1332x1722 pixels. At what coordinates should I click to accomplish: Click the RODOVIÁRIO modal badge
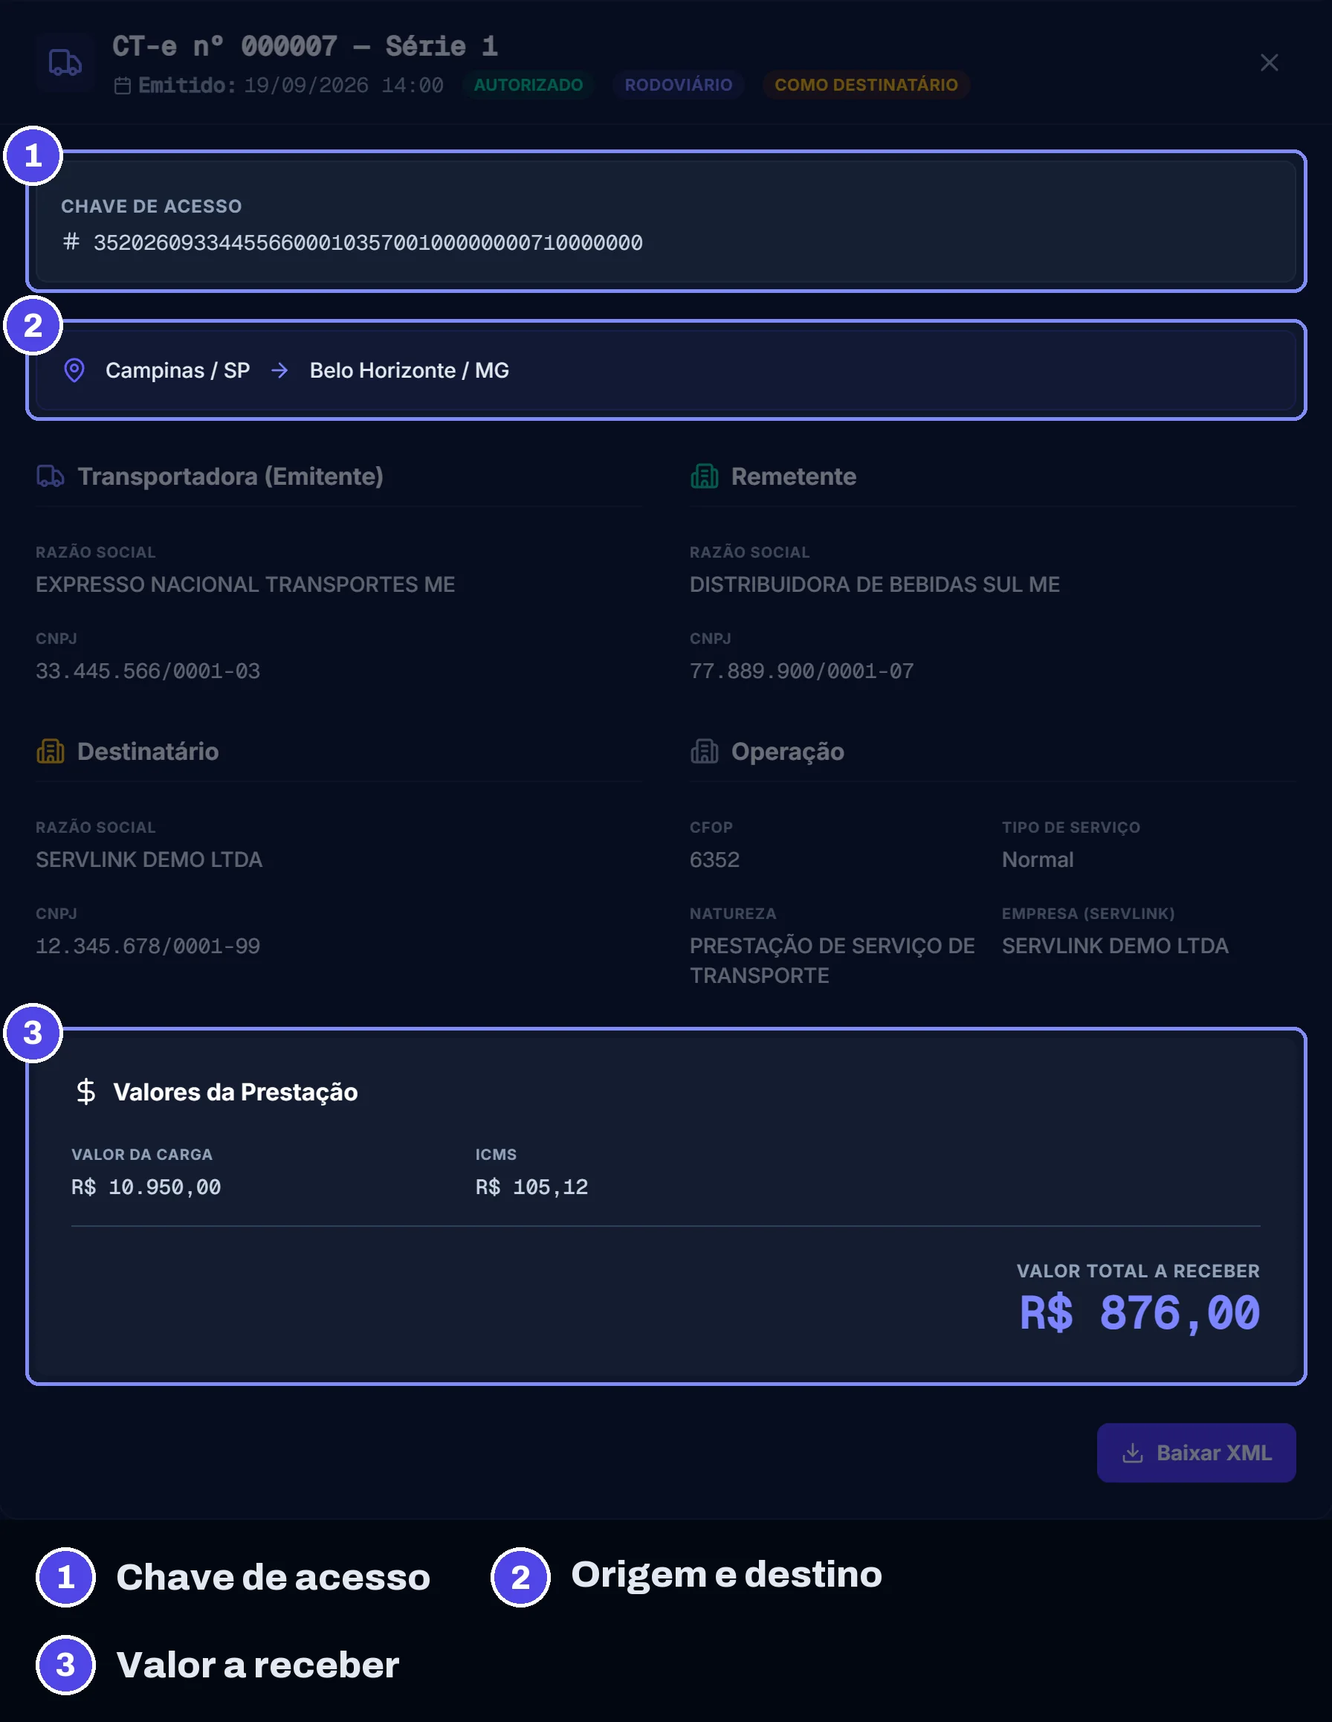point(679,84)
